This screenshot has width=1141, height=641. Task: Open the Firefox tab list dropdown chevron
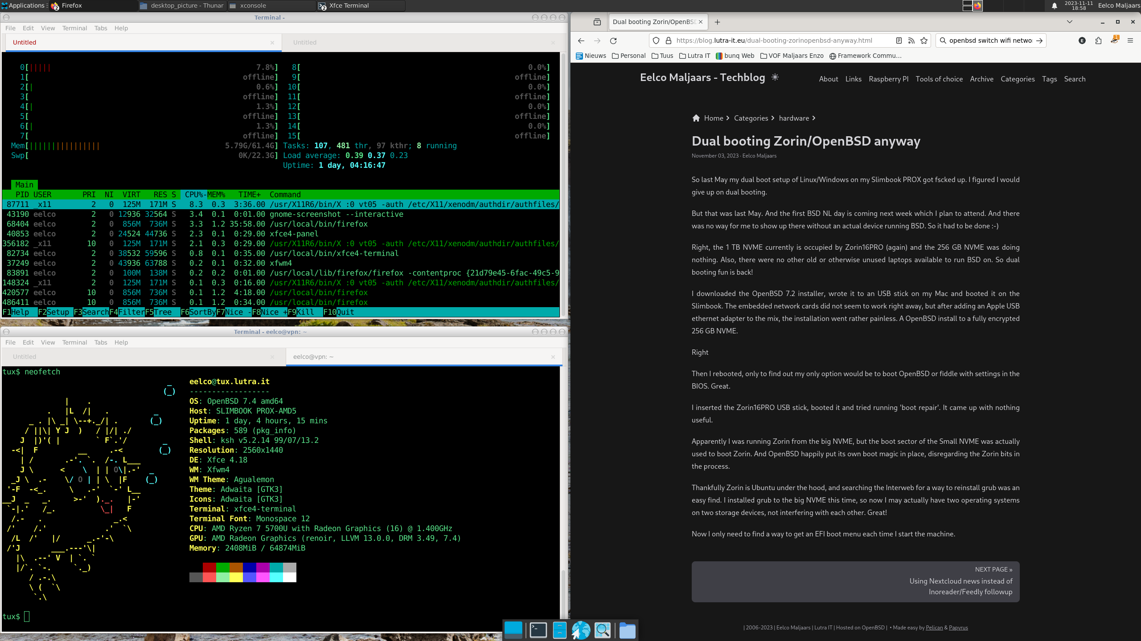tap(1069, 21)
